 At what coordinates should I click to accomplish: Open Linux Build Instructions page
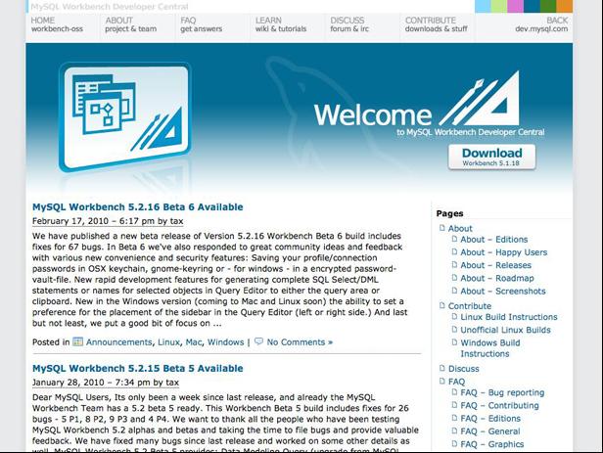tap(508, 317)
